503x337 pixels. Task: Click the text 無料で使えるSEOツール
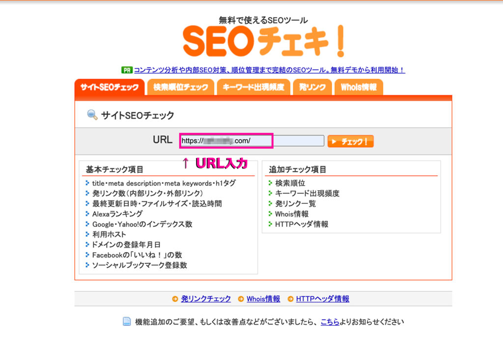263,20
